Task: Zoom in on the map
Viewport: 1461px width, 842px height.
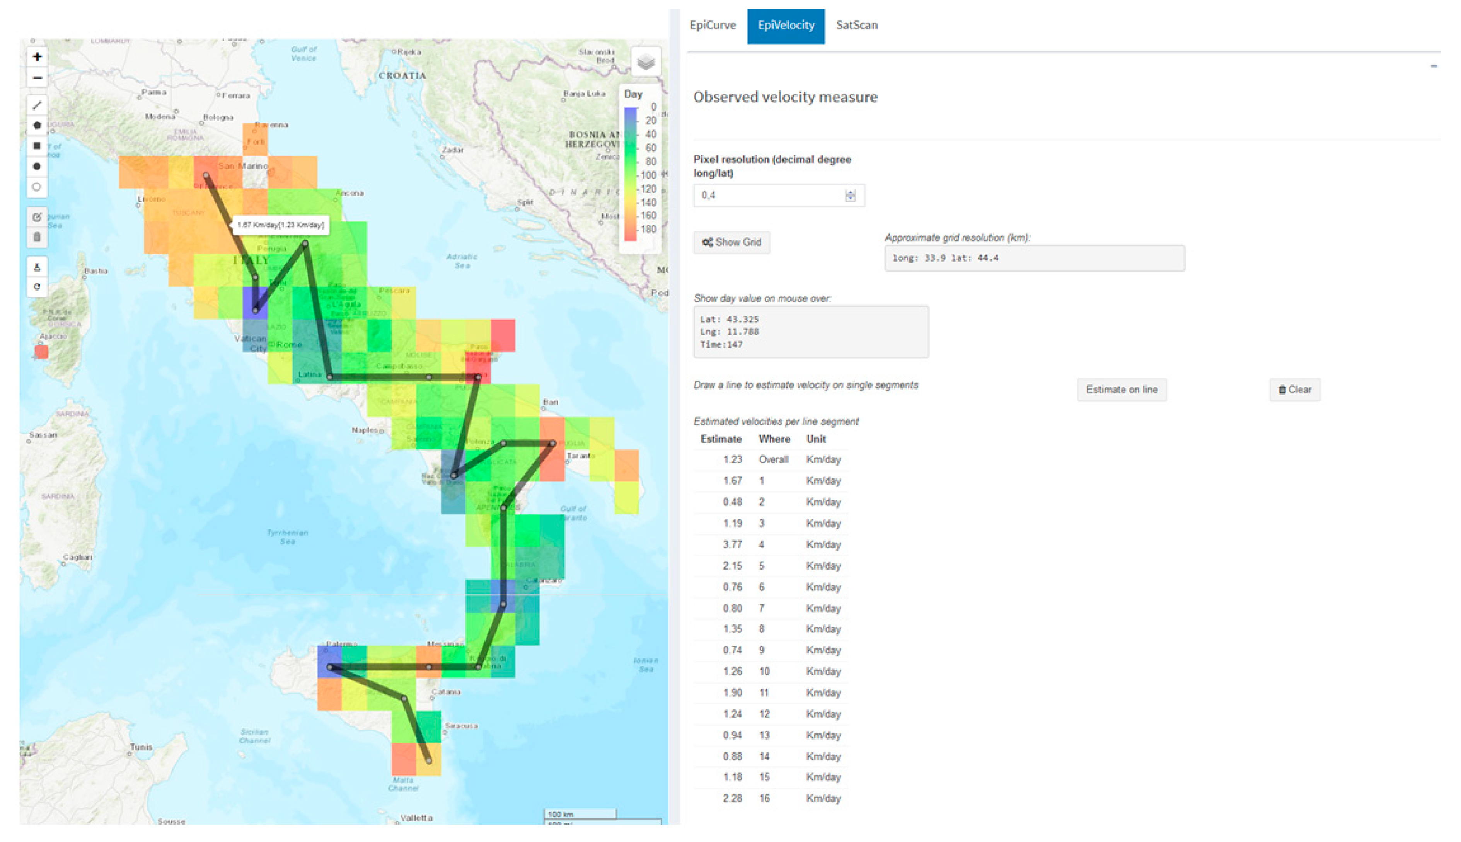Action: [x=37, y=57]
